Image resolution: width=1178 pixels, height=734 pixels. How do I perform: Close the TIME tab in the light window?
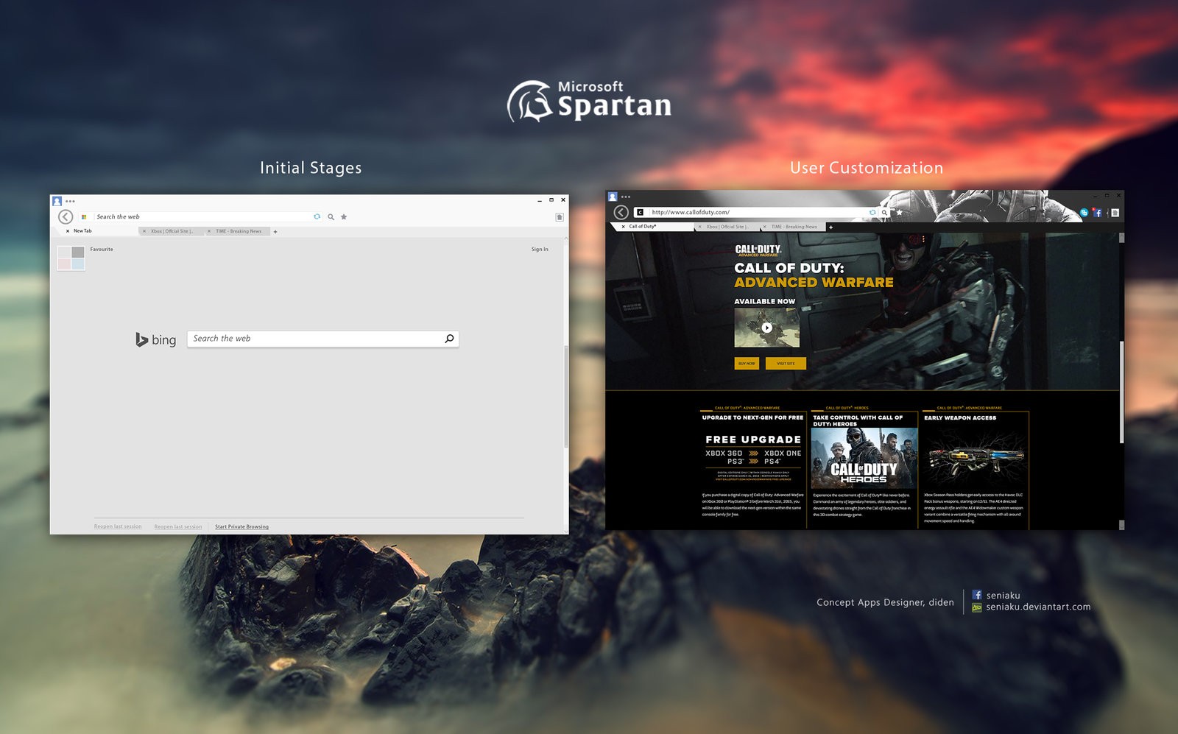209,231
